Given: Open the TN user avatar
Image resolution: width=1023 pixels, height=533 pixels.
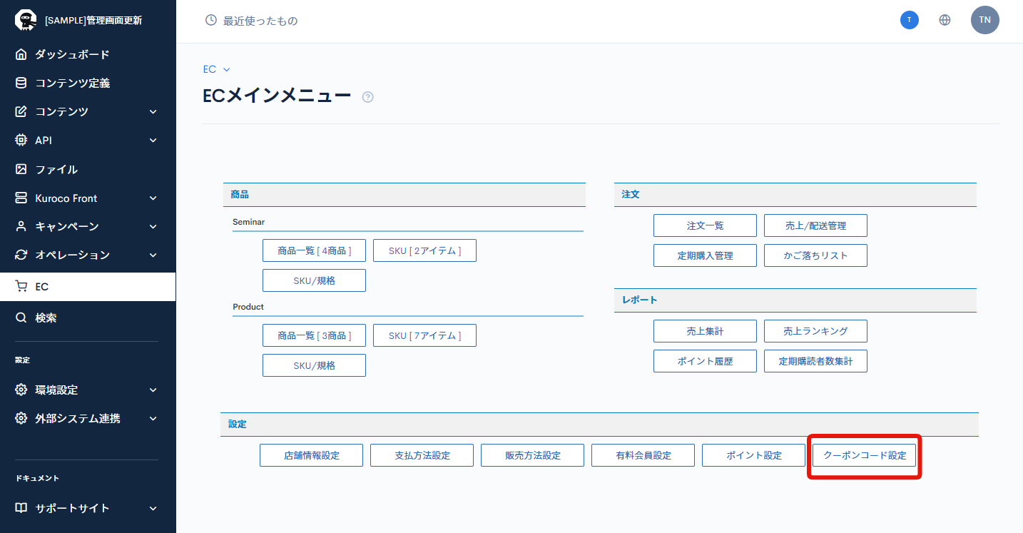Looking at the screenshot, I should click(x=984, y=20).
